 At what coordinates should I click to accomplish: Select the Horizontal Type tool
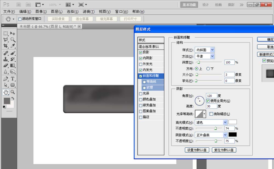click(13, 79)
